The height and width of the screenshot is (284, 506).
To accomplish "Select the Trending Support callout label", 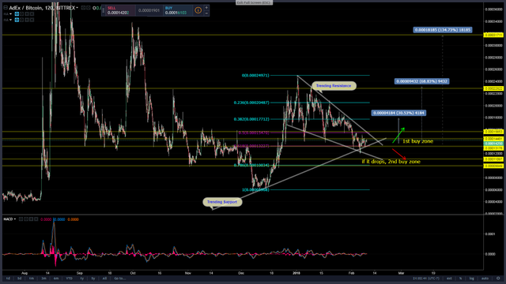I will click(222, 202).
